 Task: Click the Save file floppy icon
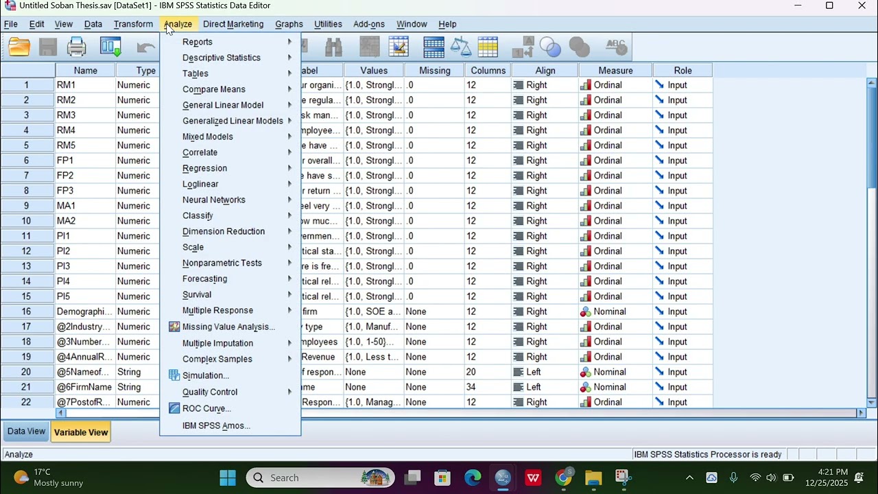click(x=48, y=47)
